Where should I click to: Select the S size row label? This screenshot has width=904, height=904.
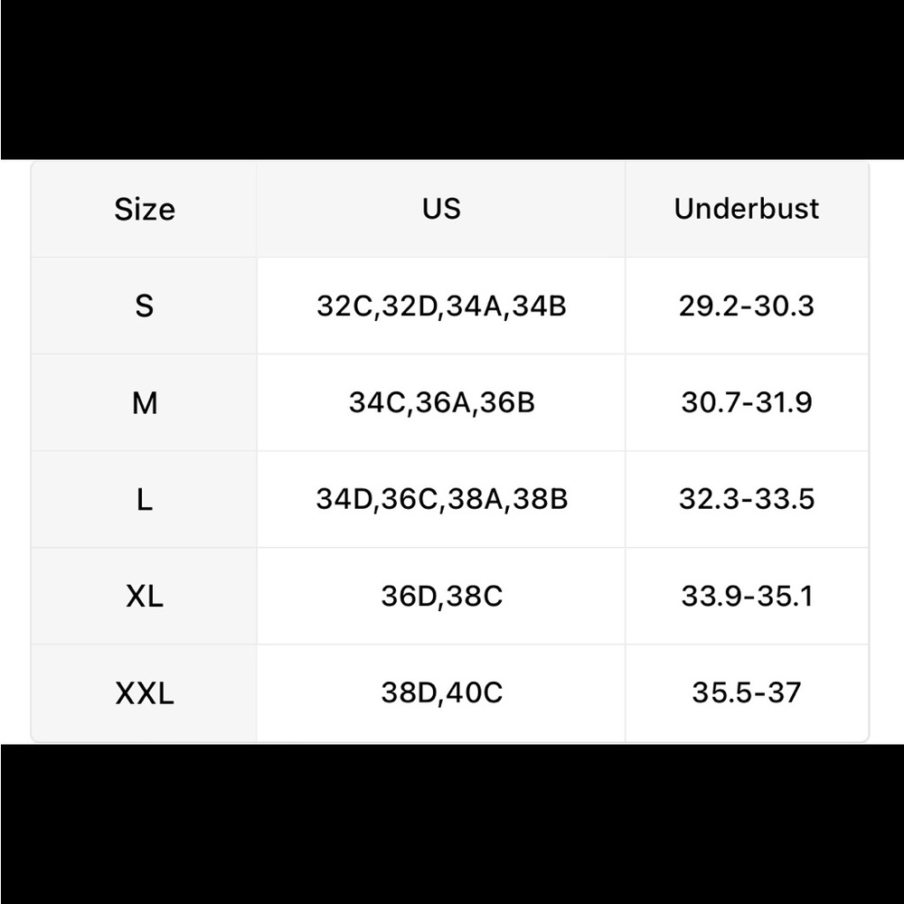[x=144, y=306]
